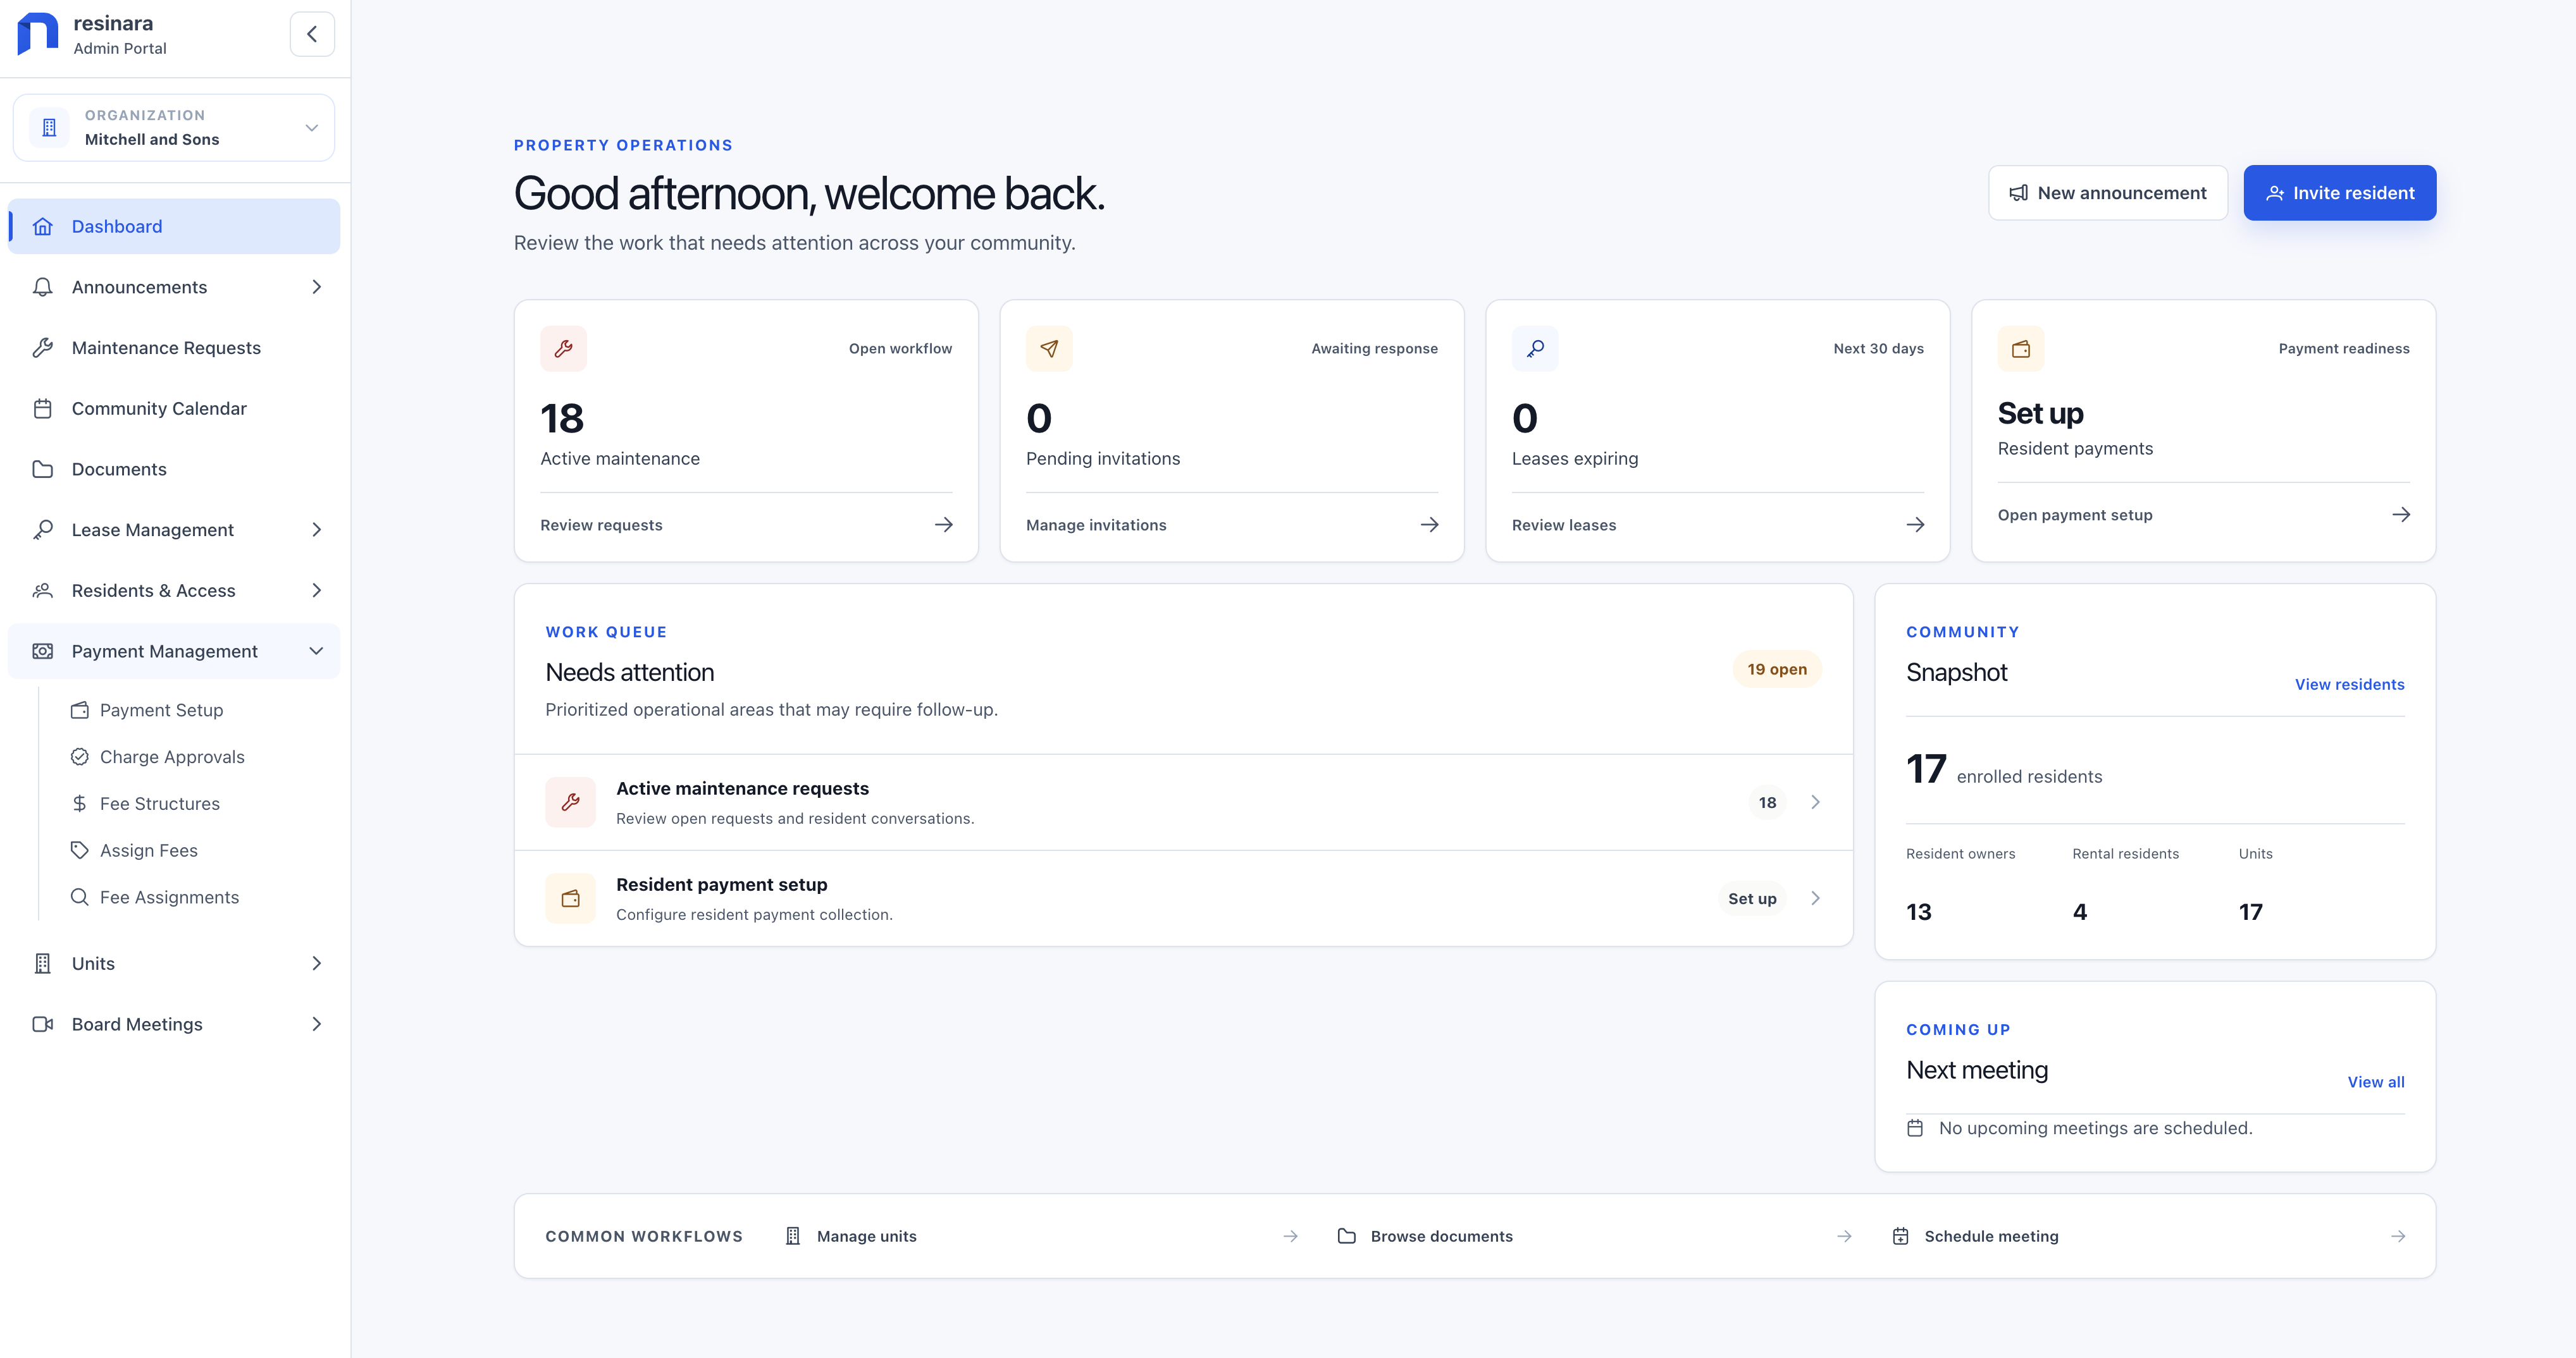The height and width of the screenshot is (1358, 2576).
Task: Click the Fee Assignments submenu label
Action: (x=170, y=897)
